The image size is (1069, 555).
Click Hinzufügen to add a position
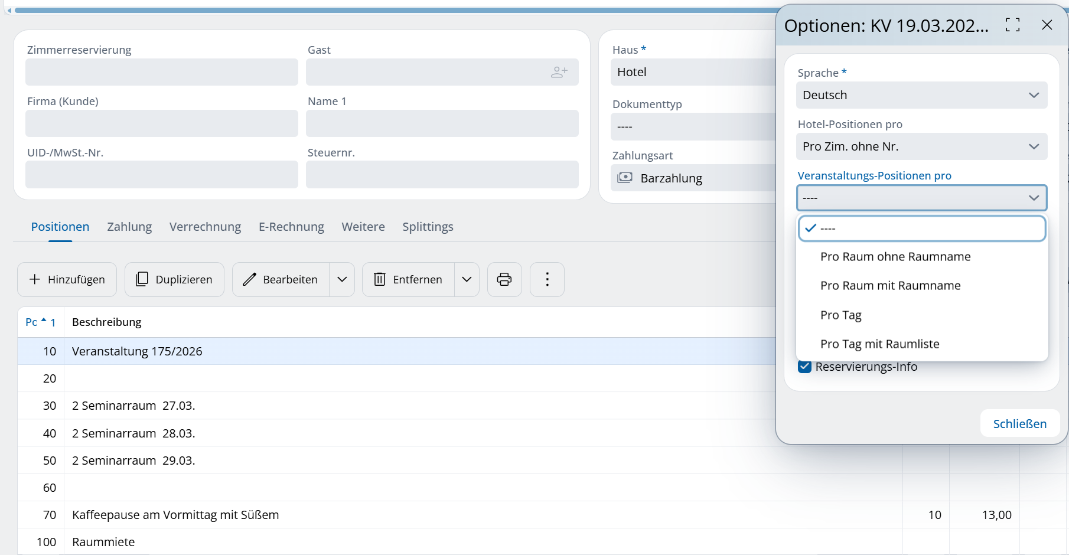[67, 279]
